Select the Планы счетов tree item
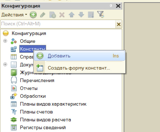 [36, 112]
